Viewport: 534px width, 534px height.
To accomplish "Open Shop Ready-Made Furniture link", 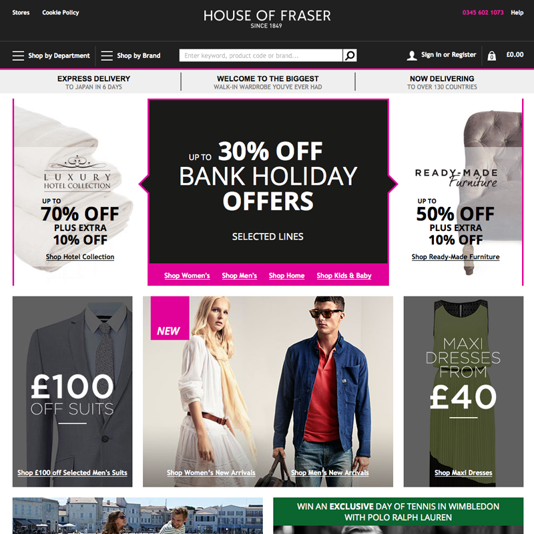I will click(455, 257).
